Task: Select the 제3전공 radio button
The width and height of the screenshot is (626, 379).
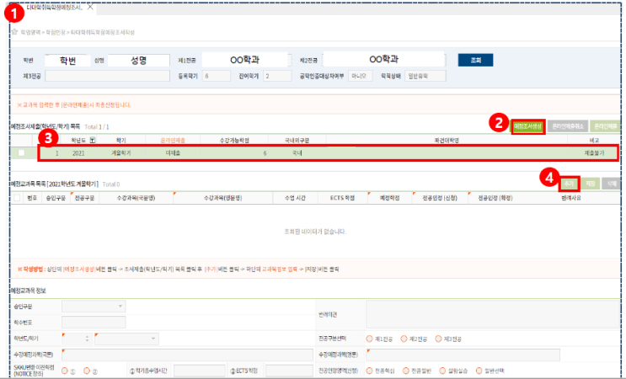Action: point(438,339)
